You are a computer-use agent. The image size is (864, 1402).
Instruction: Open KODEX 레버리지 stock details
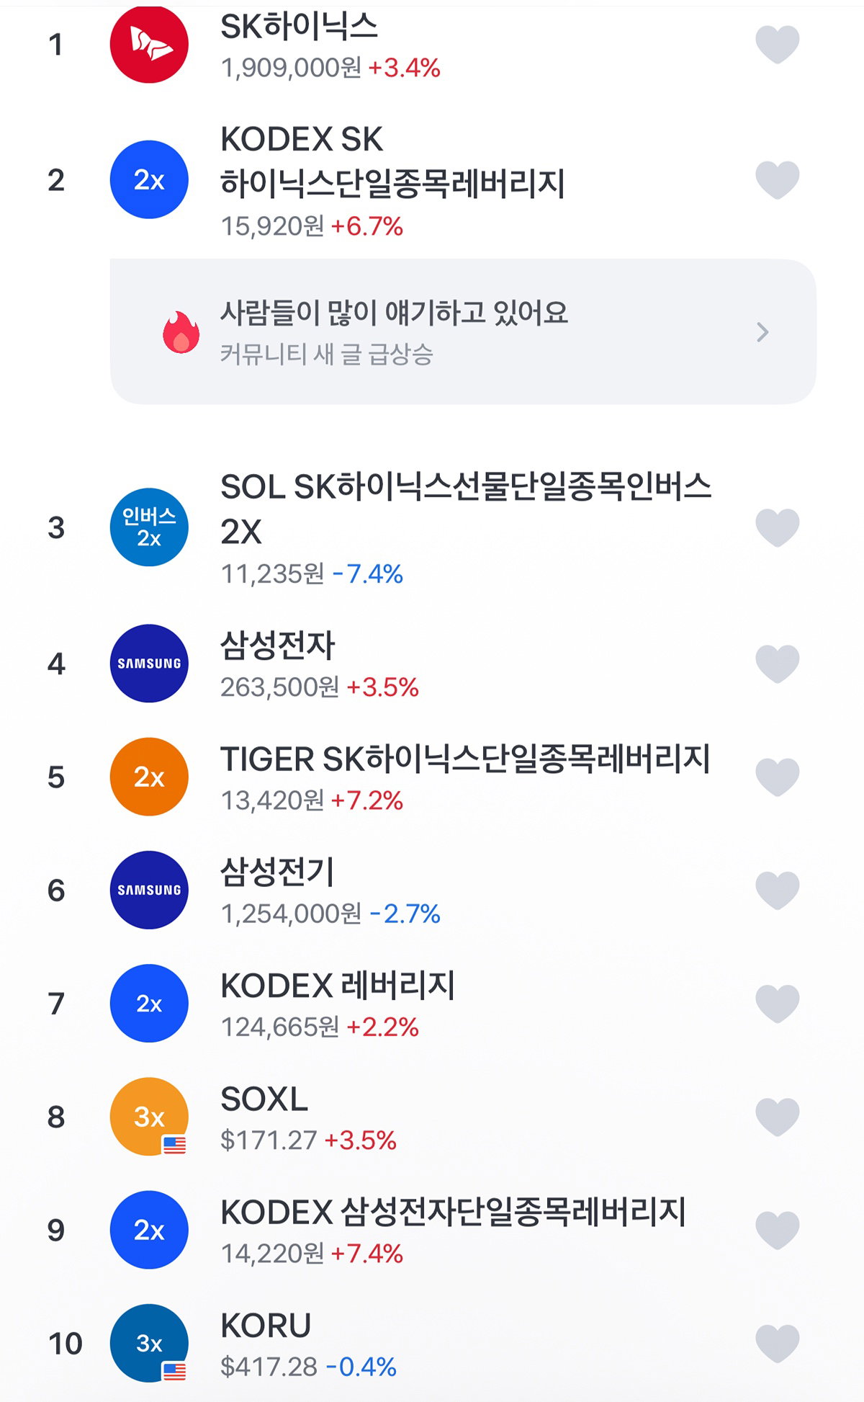[x=432, y=1004]
